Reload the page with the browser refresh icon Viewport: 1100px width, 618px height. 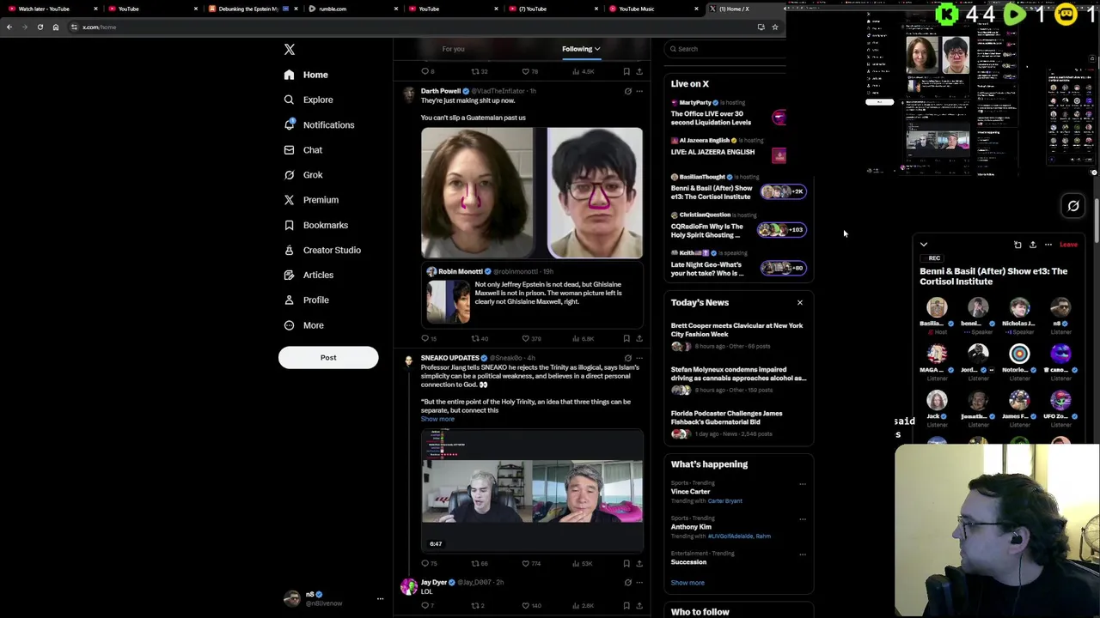(40, 27)
